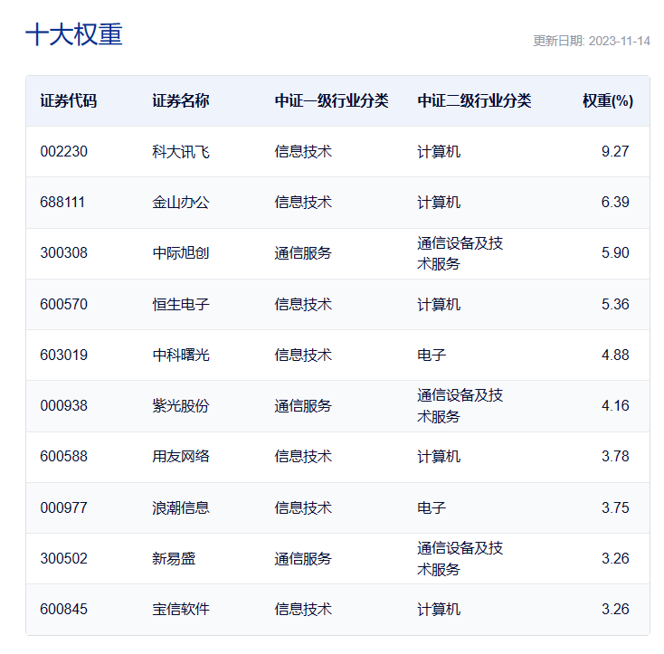Click the 证券代码 column header
This screenshot has height=654, width=664.
[x=69, y=100]
